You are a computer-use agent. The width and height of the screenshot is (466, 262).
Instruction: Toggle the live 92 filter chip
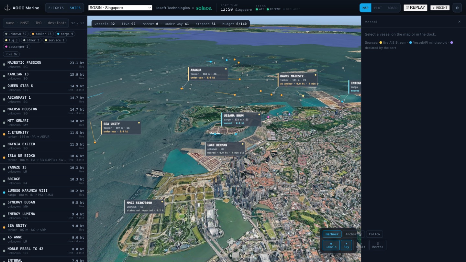coord(11,54)
